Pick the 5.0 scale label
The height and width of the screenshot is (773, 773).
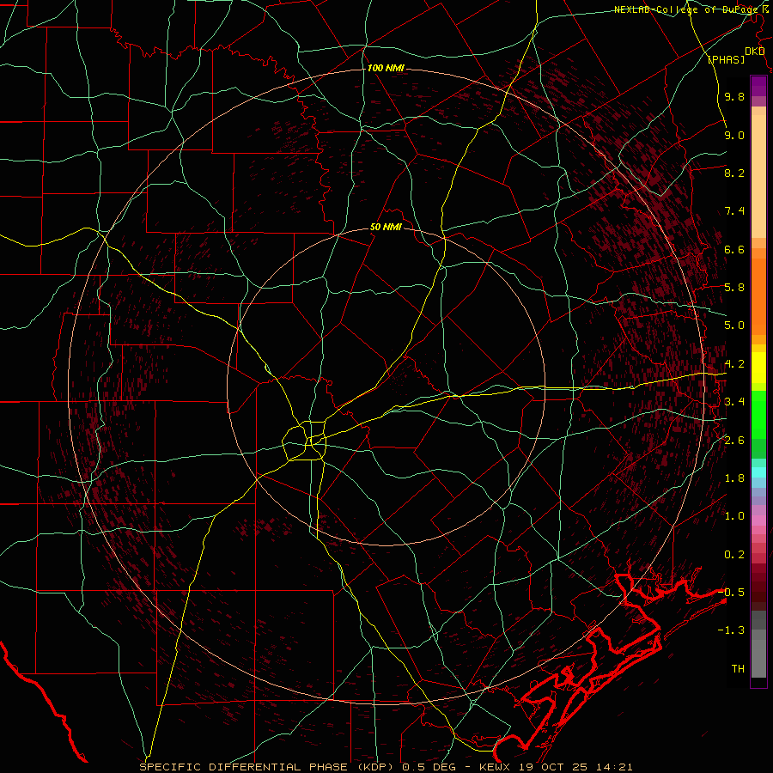734,326
